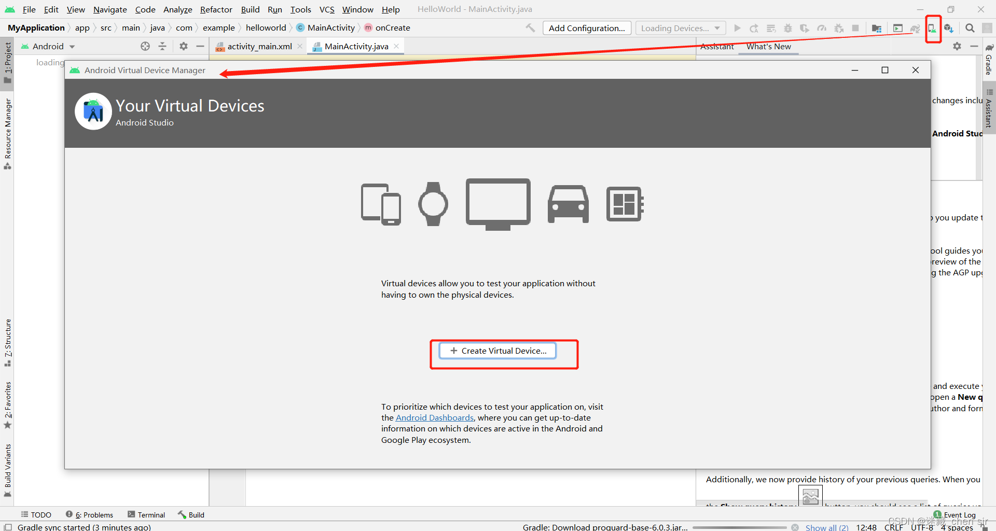Image resolution: width=996 pixels, height=531 pixels.
Task: Open the SDK Manager toolbar icon
Action: coord(949,28)
